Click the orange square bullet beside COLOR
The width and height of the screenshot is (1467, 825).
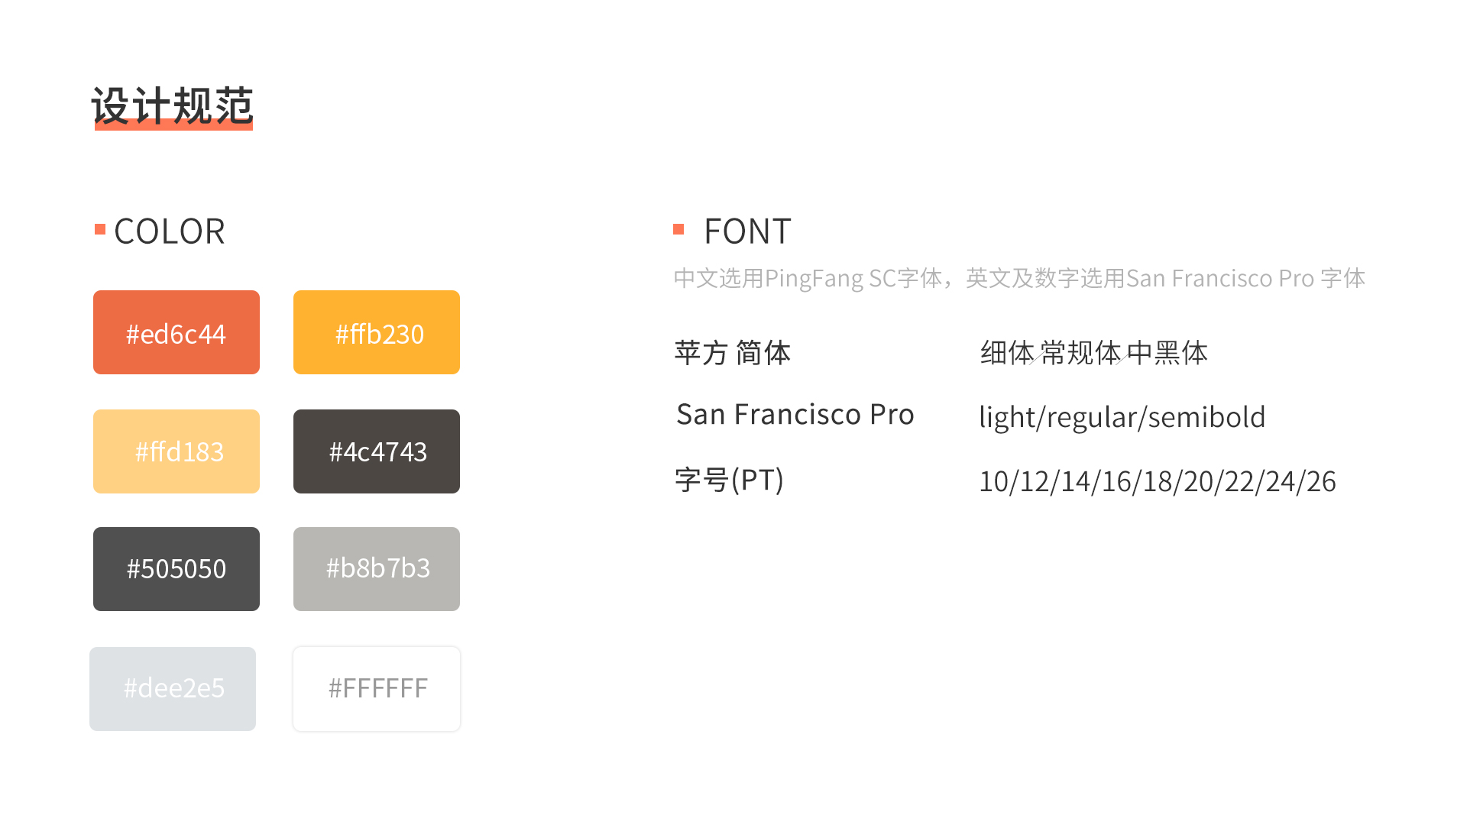point(100,229)
